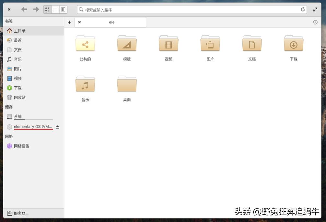Switch to grid view mode

(47, 9)
